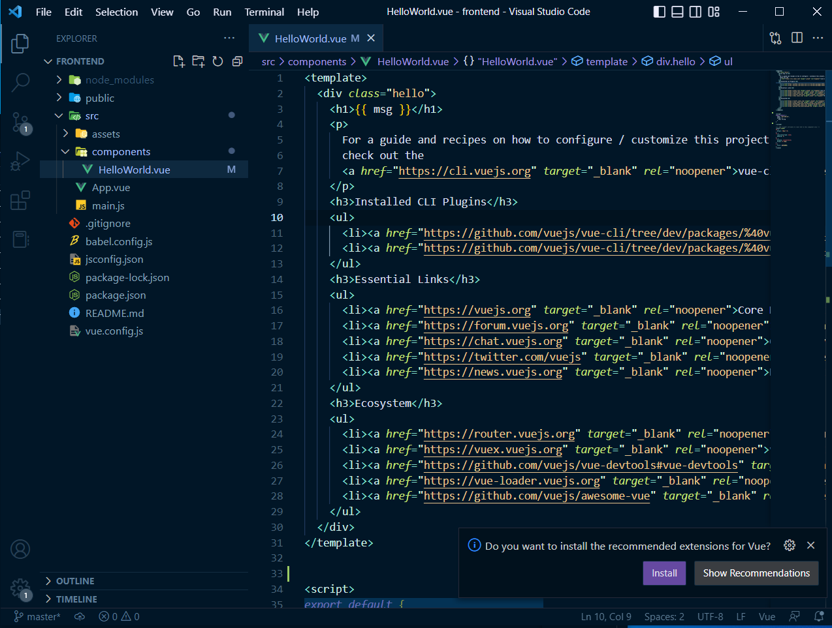Open the Terminal menu
The width and height of the screenshot is (832, 628).
pos(264,12)
